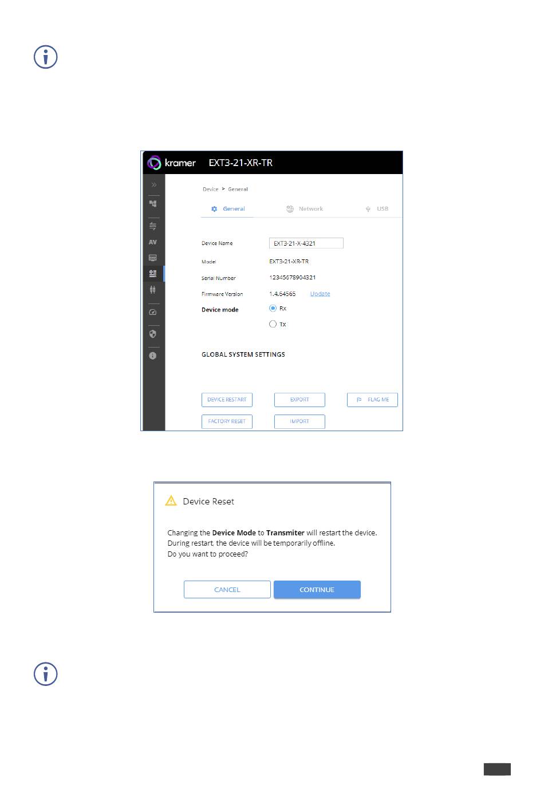Screen dimensions: 544x789
Task: Click the FACTORY RESET button
Action: coord(227,421)
